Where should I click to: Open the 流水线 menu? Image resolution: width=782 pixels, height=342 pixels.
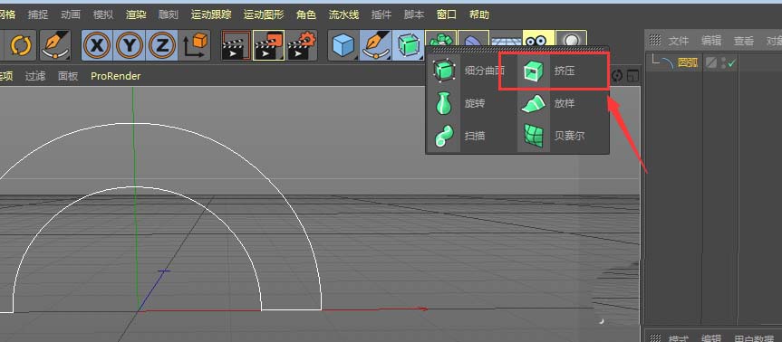(343, 15)
